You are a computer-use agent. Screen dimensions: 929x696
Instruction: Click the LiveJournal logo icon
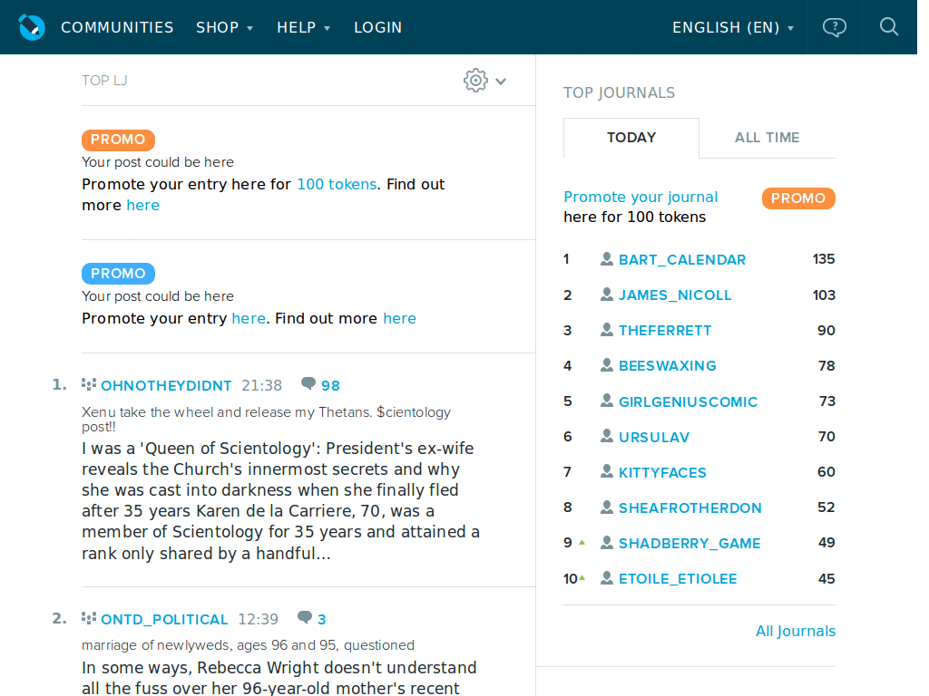click(31, 27)
